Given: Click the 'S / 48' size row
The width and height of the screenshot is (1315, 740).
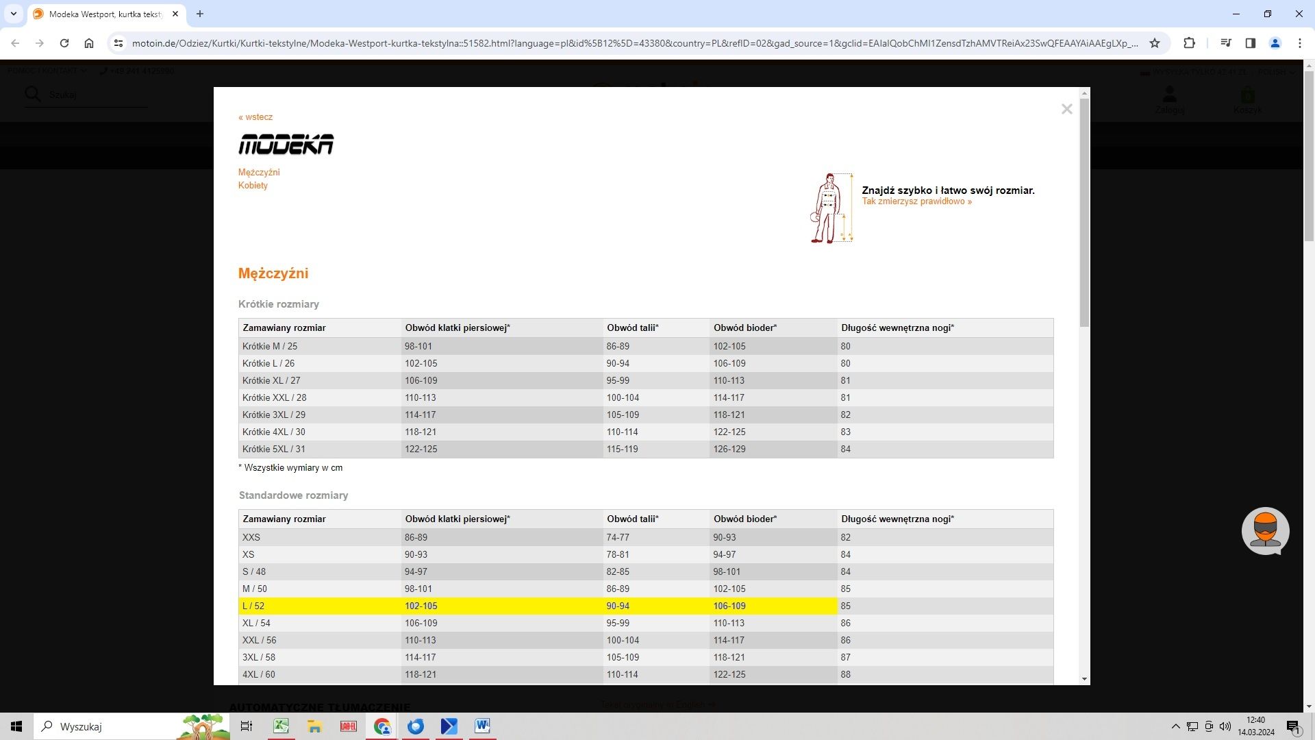Looking at the screenshot, I should 646,572.
